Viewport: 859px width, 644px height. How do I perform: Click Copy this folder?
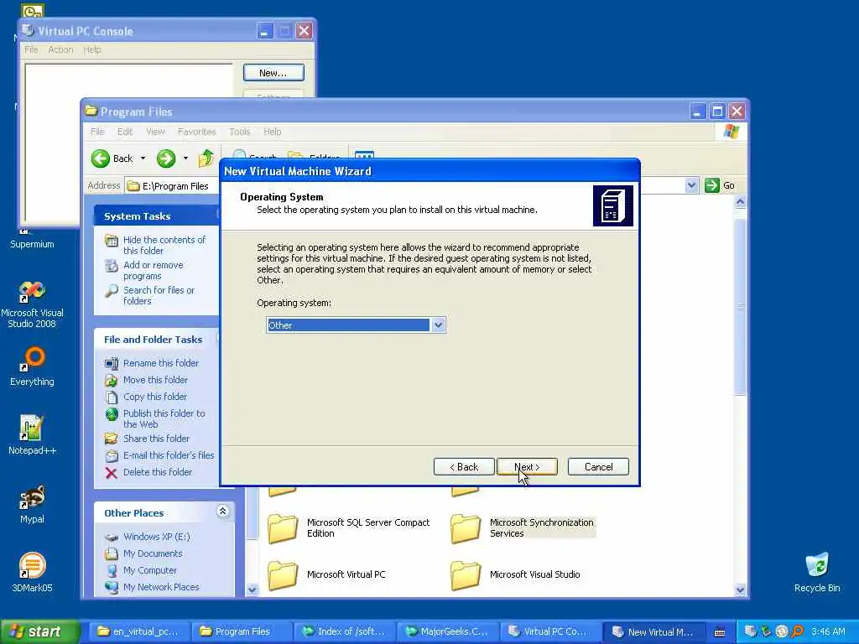point(154,397)
